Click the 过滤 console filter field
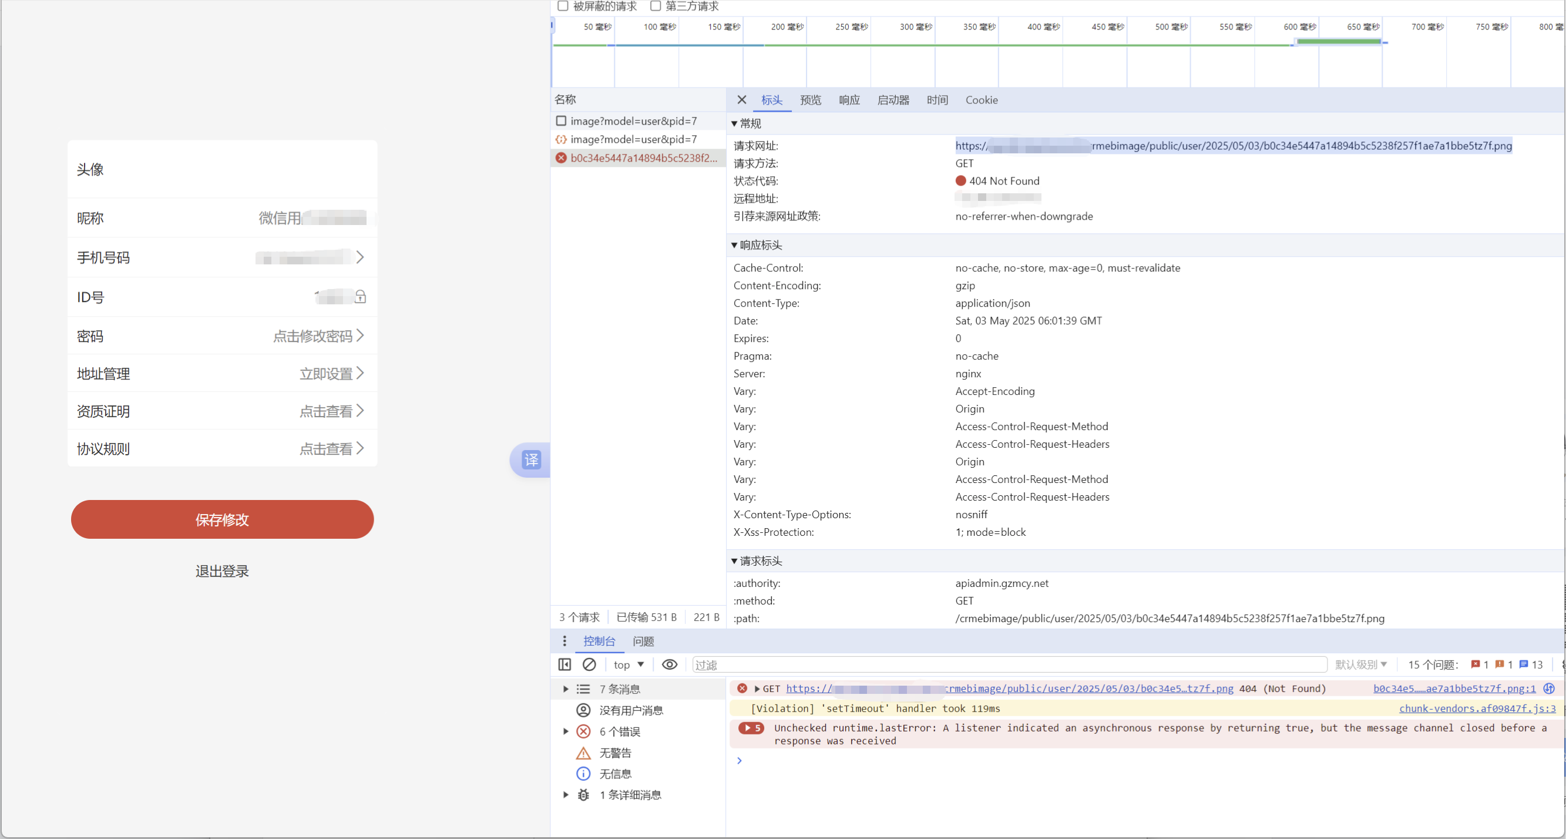Screen dimensions: 1566x839 point(1009,665)
